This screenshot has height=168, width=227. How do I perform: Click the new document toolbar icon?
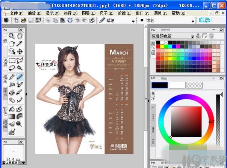pyautogui.click(x=16, y=20)
